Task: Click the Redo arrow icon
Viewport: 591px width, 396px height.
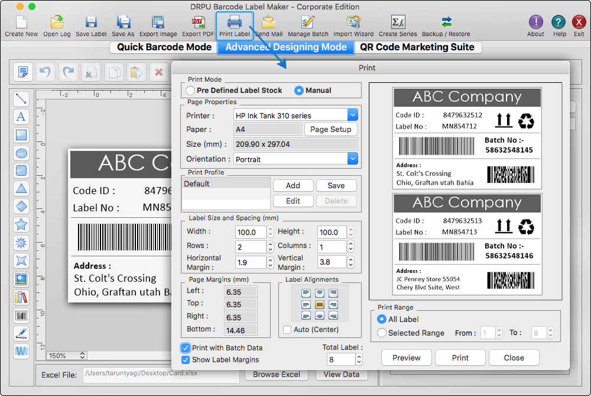Action: tap(68, 72)
